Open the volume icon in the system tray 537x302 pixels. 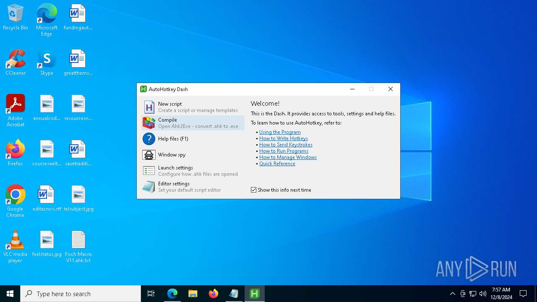[x=483, y=294]
